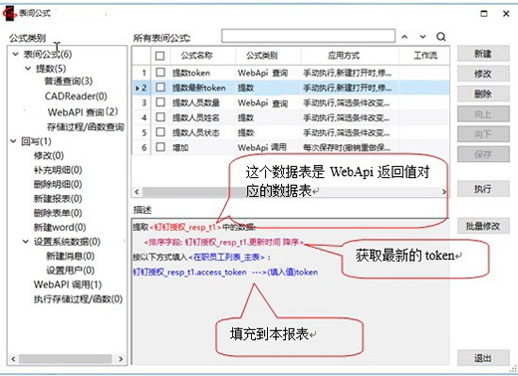Jump to previous search result arrow

coord(404,37)
